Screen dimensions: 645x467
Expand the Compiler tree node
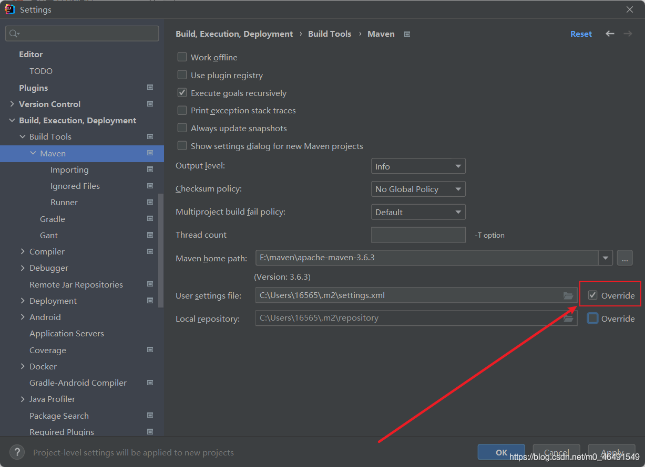click(22, 251)
